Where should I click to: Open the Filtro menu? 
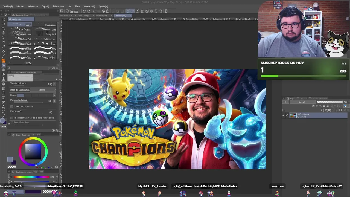coord(77,6)
